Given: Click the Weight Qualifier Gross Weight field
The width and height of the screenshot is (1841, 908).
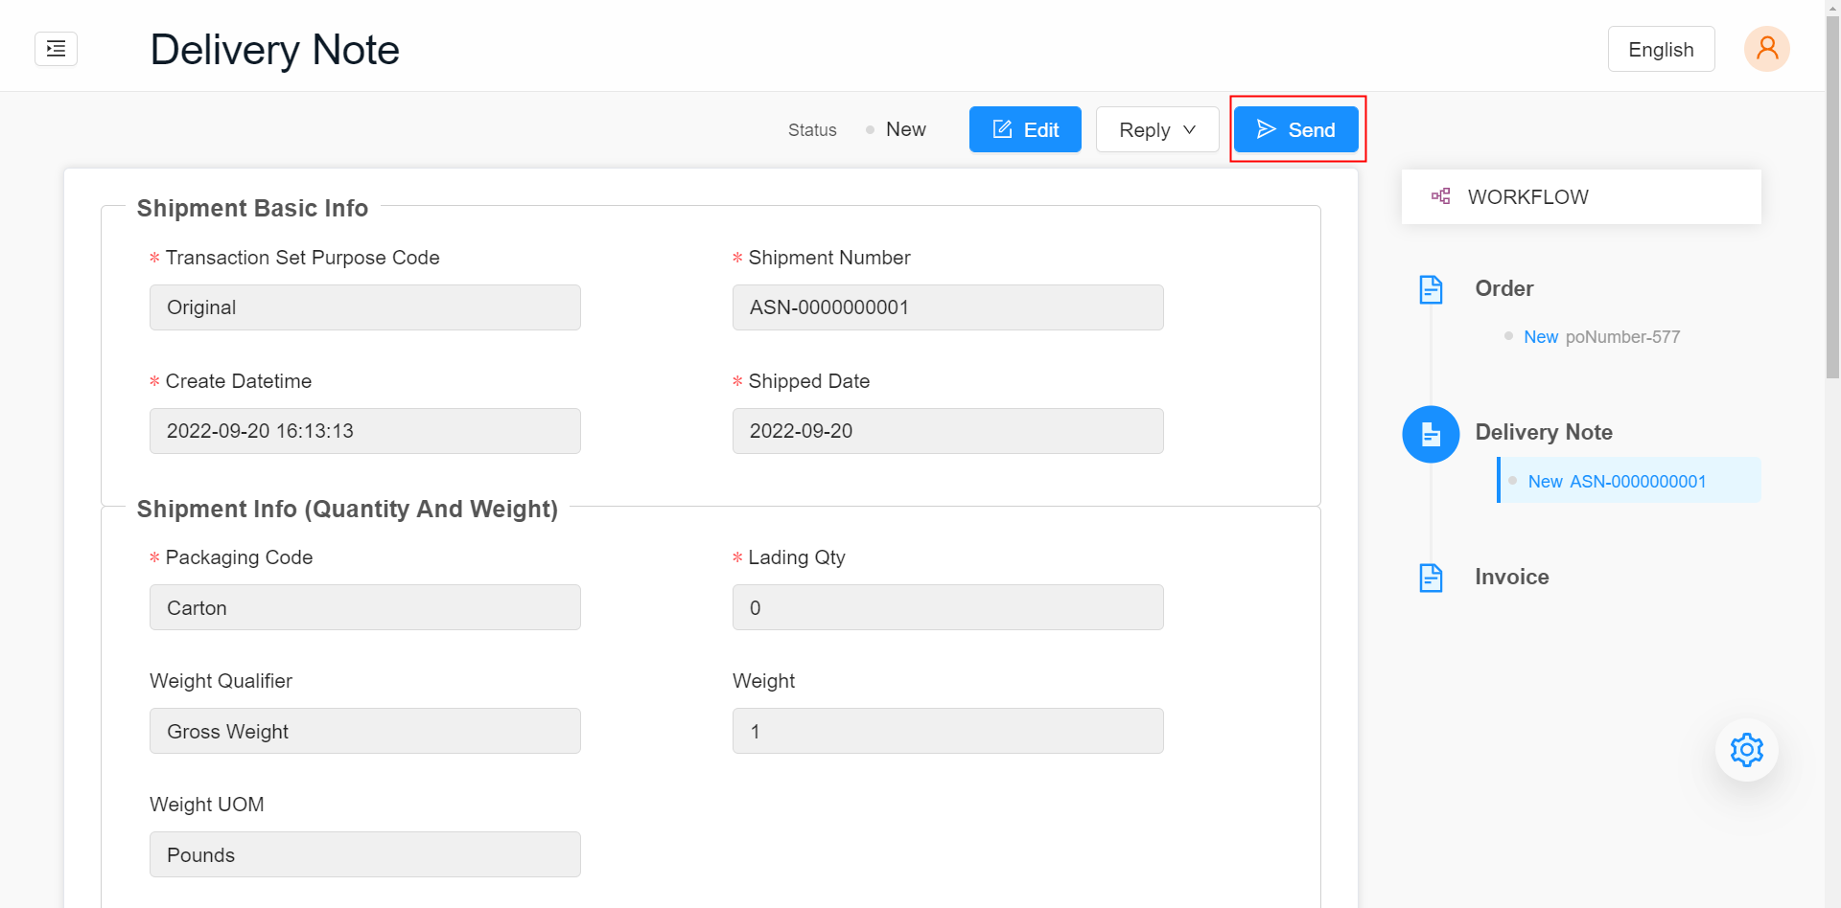Looking at the screenshot, I should tap(365, 731).
